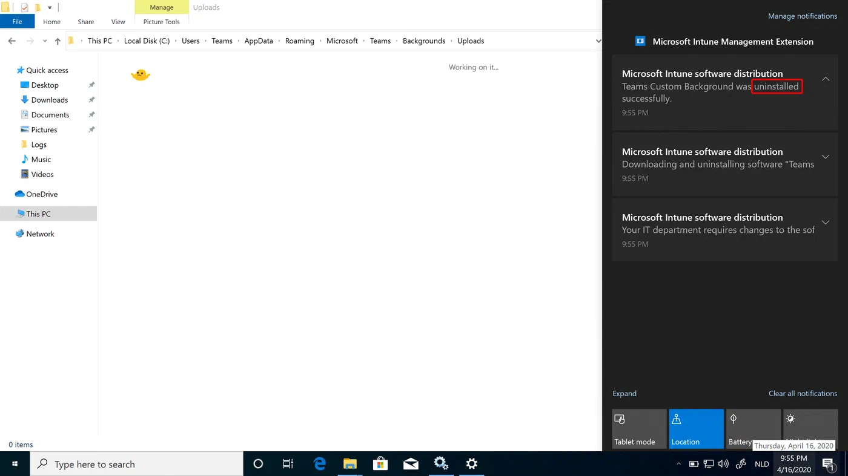Screen dimensions: 848x476
Task: Open Cortana from the taskbar
Action: pos(258,464)
